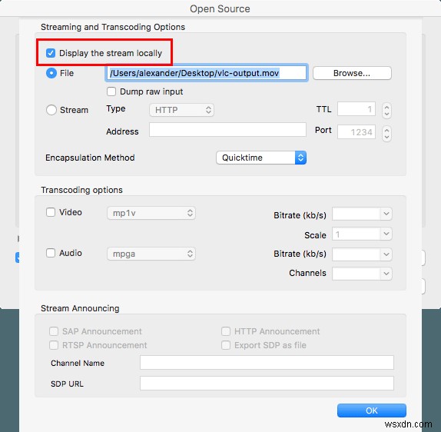Screen dimensions: 441x432
Task: Increase TTL with stepper up arrow
Action: 386,107
